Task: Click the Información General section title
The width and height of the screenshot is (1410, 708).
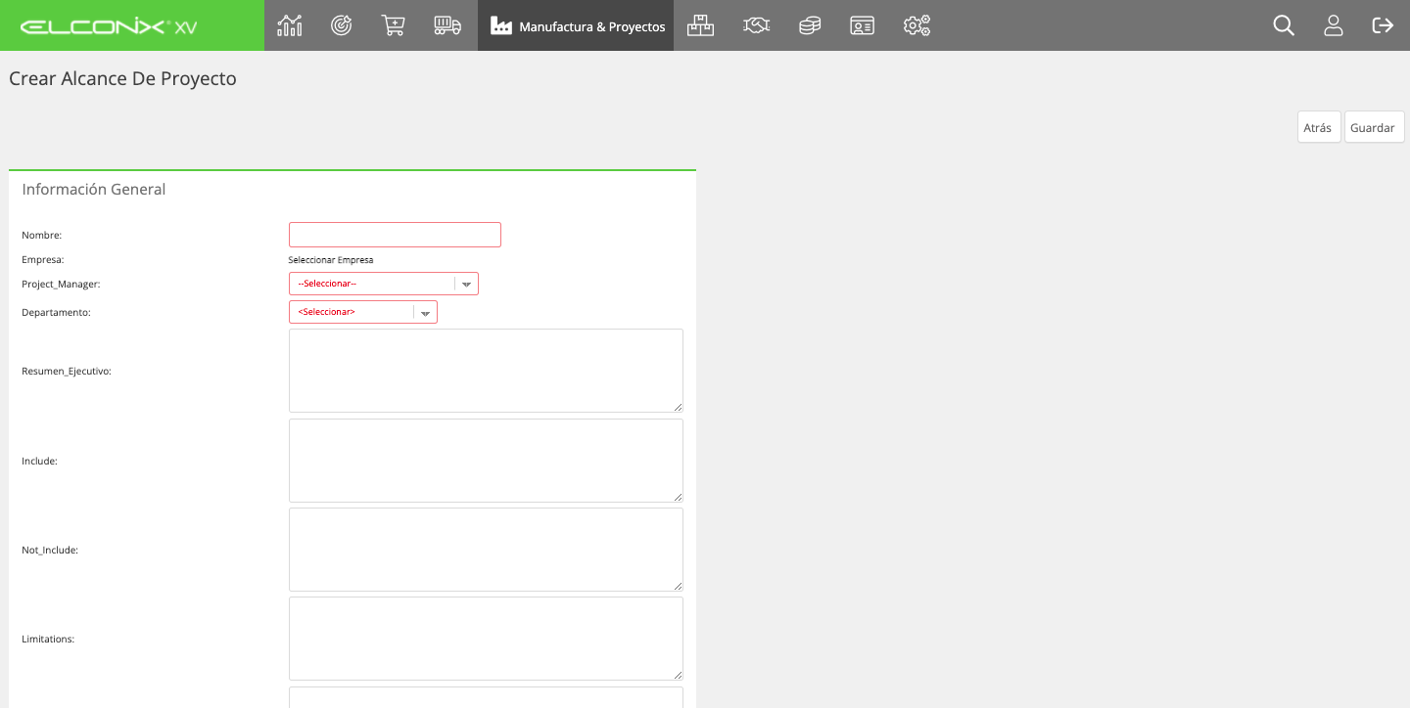Action: [94, 189]
